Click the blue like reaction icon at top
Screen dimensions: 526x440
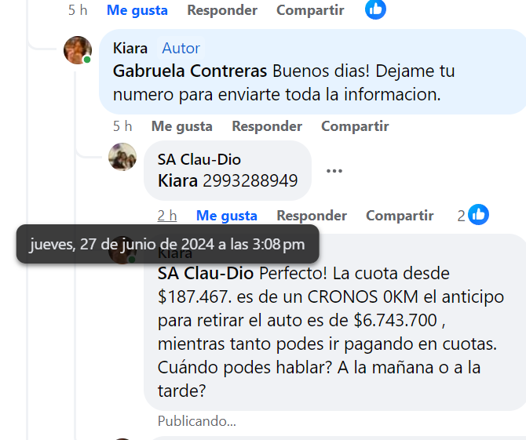tap(375, 9)
